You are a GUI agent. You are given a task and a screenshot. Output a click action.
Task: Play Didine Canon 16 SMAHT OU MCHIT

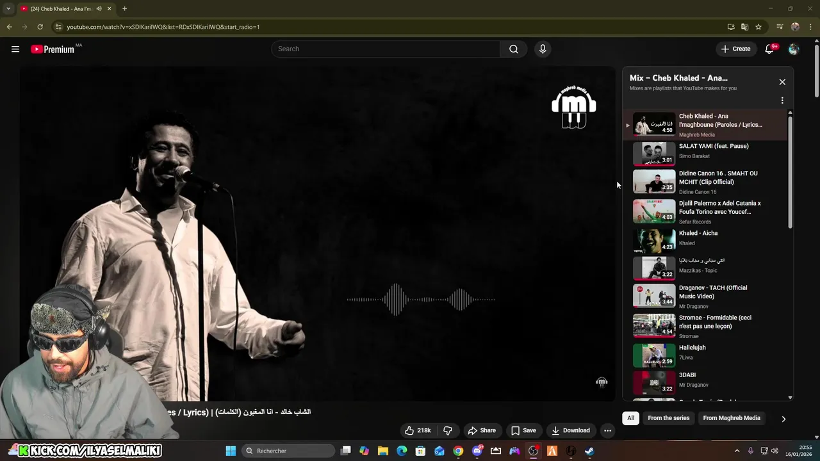coord(705,182)
